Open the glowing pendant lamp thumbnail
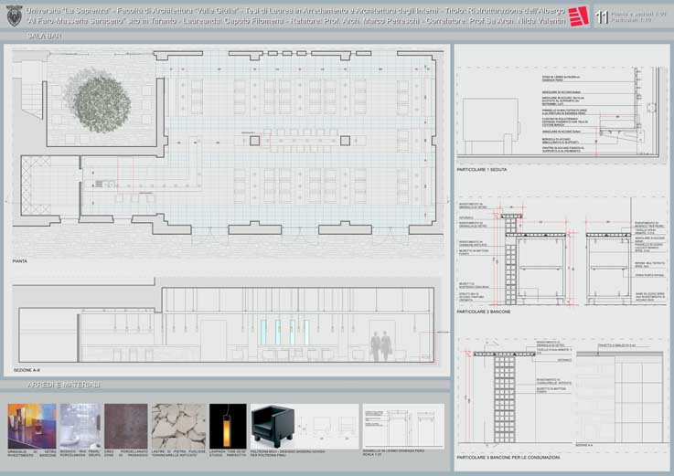This screenshot has width=674, height=476. 228,426
